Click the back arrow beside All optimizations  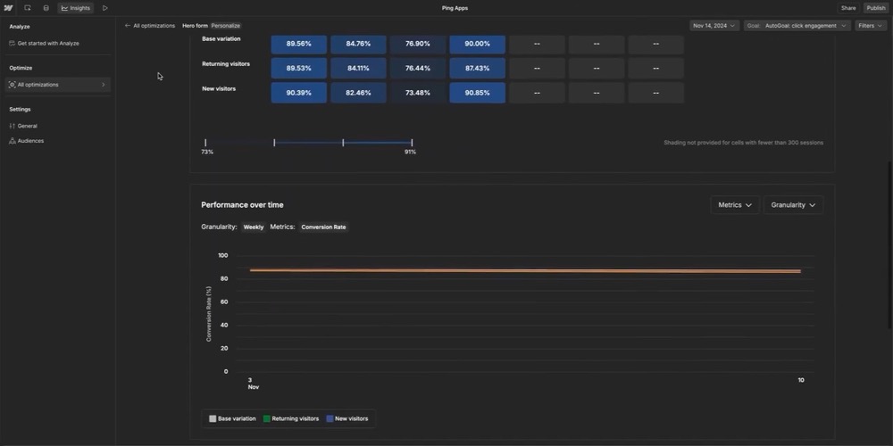coord(128,26)
